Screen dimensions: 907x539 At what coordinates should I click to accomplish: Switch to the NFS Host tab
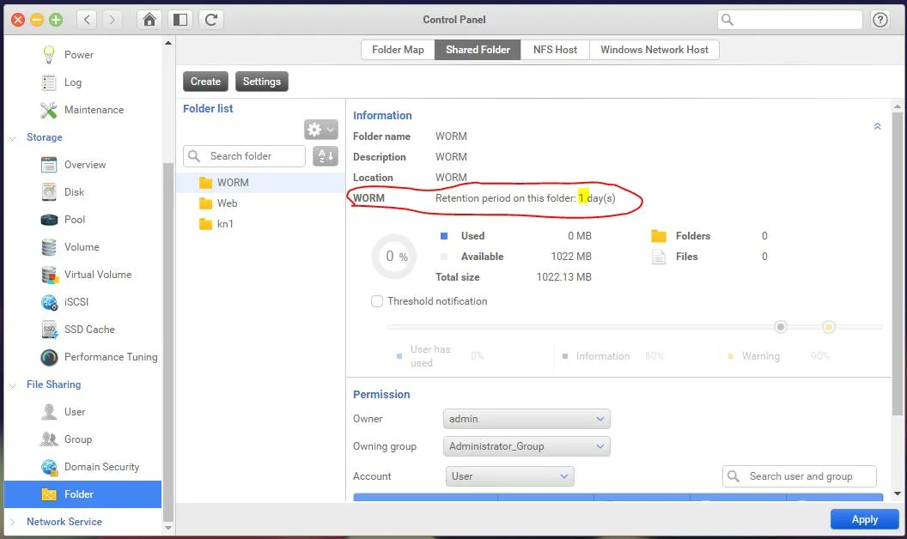pos(555,50)
